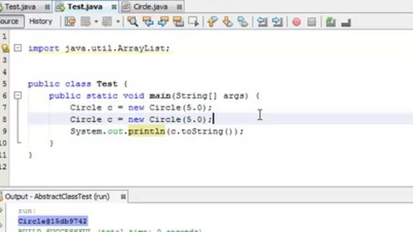The image size is (413, 232).
Task: Toggle rectangular selection mode
Action: 194,21
